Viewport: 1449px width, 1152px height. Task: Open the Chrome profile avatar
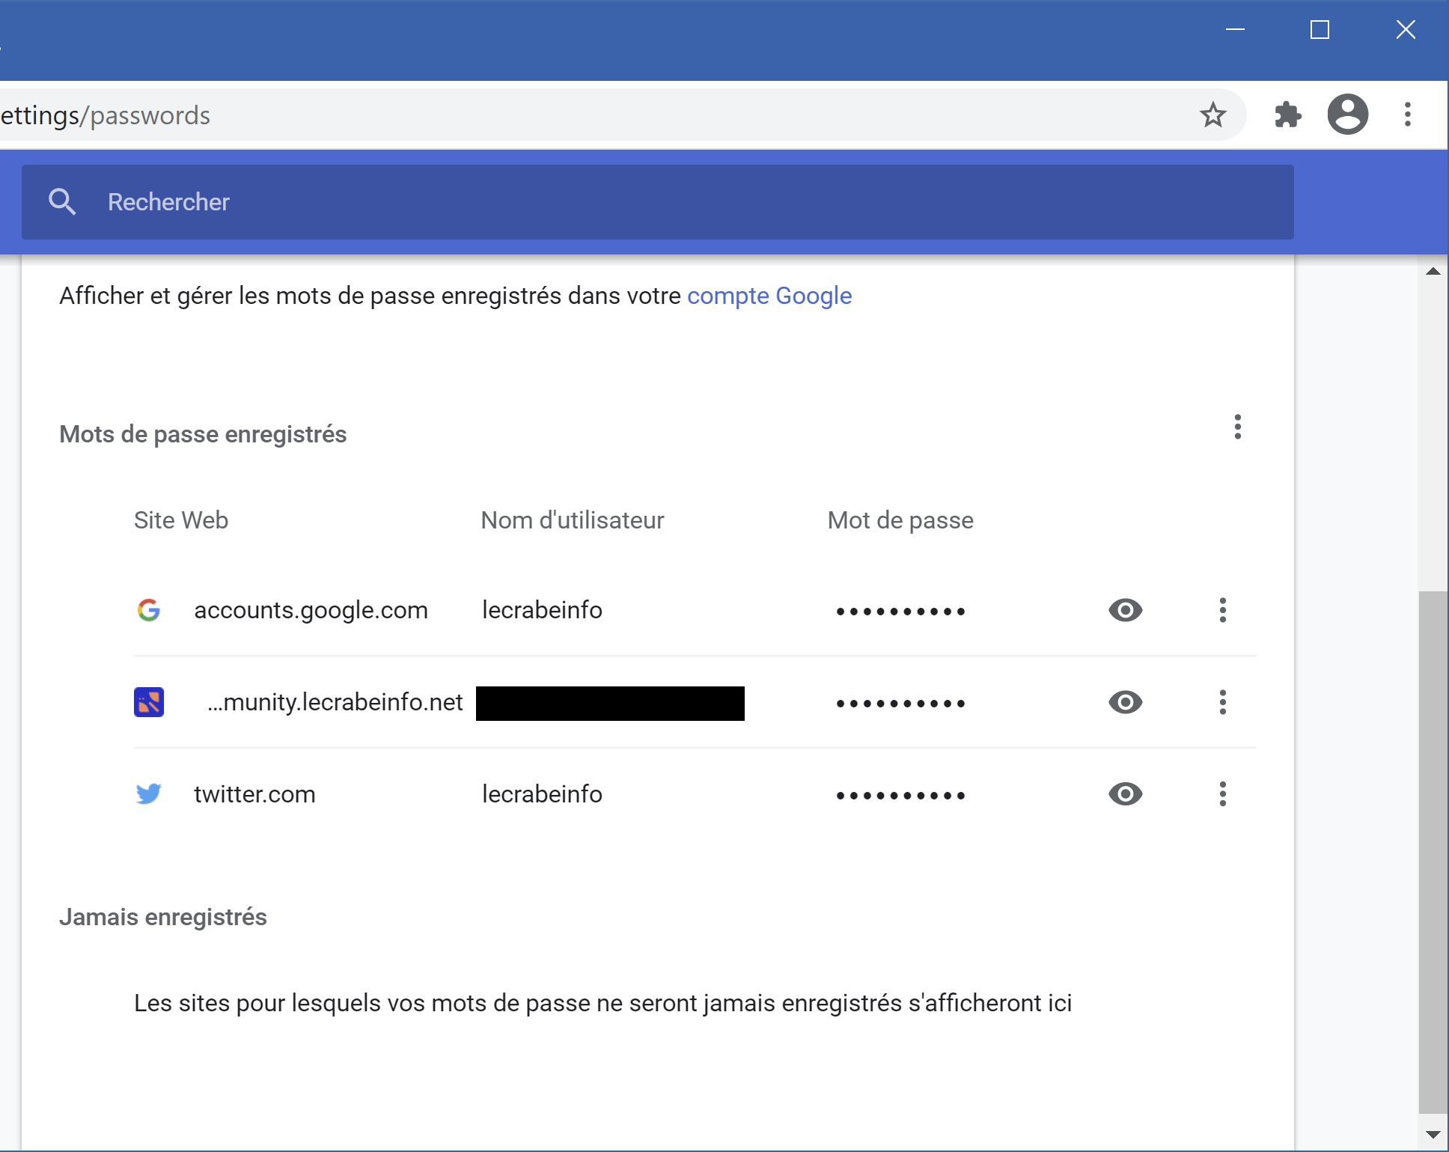click(x=1348, y=115)
